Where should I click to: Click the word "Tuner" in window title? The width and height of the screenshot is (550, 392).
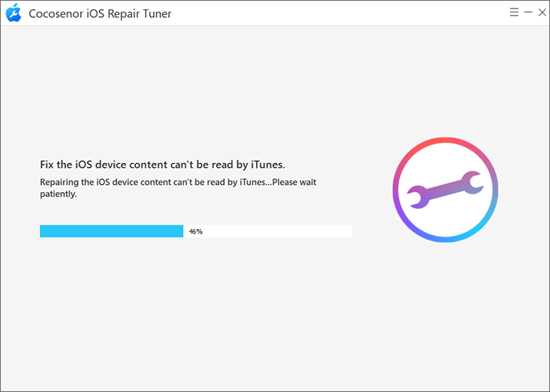[x=157, y=13]
